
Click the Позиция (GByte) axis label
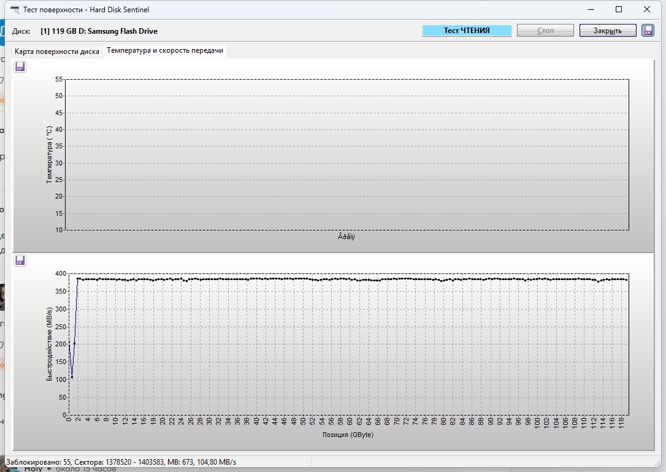click(x=348, y=435)
